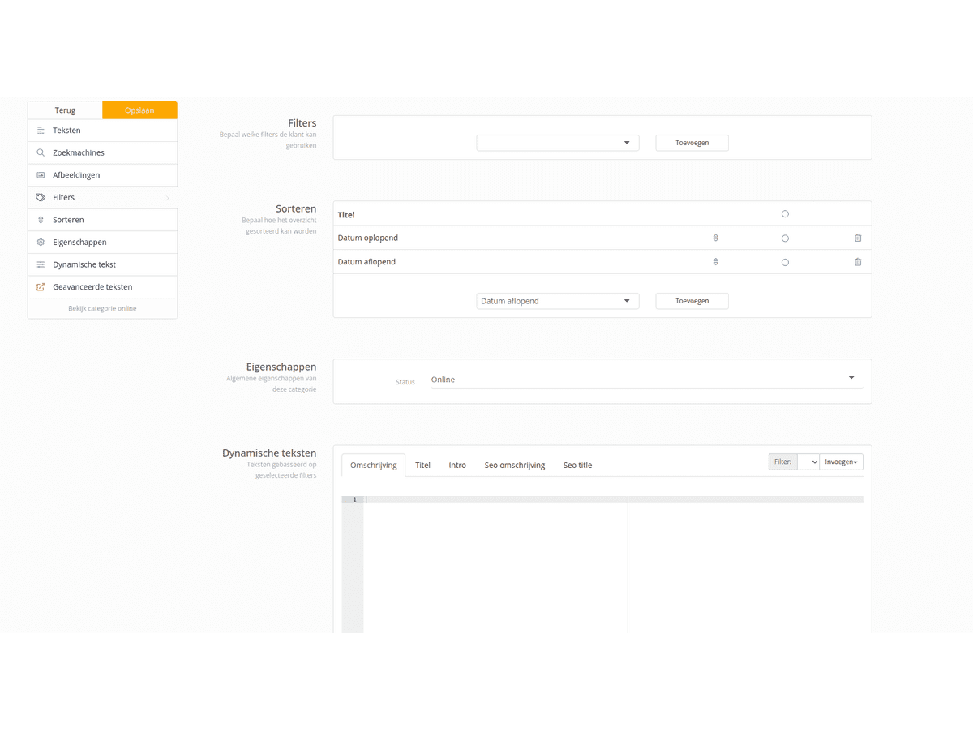Click trash icon for Datum aflopend

[858, 262]
